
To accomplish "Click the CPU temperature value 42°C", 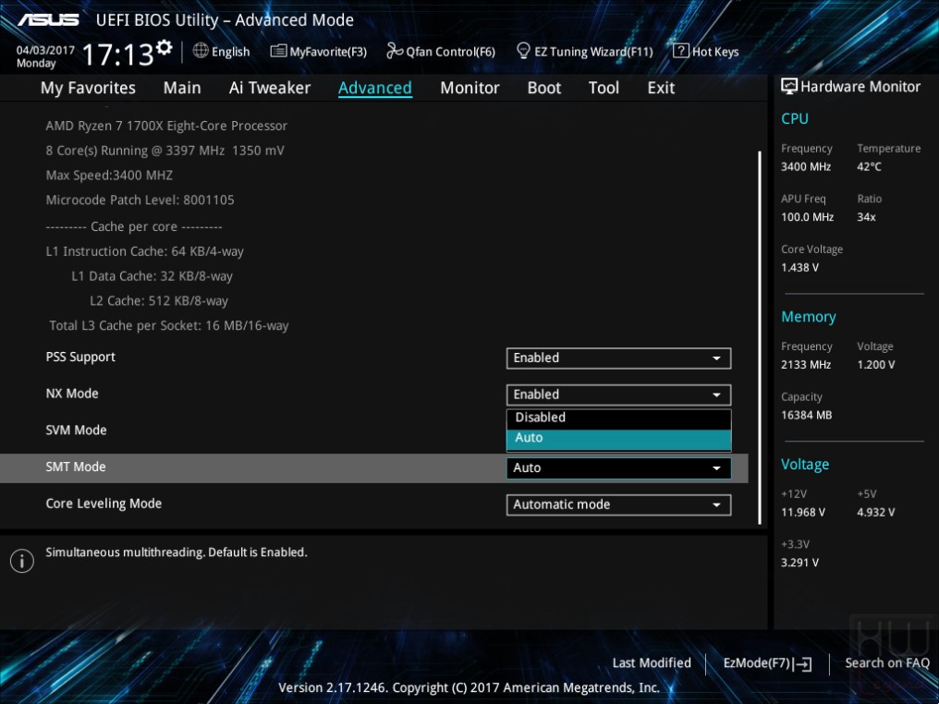I will click(x=869, y=166).
